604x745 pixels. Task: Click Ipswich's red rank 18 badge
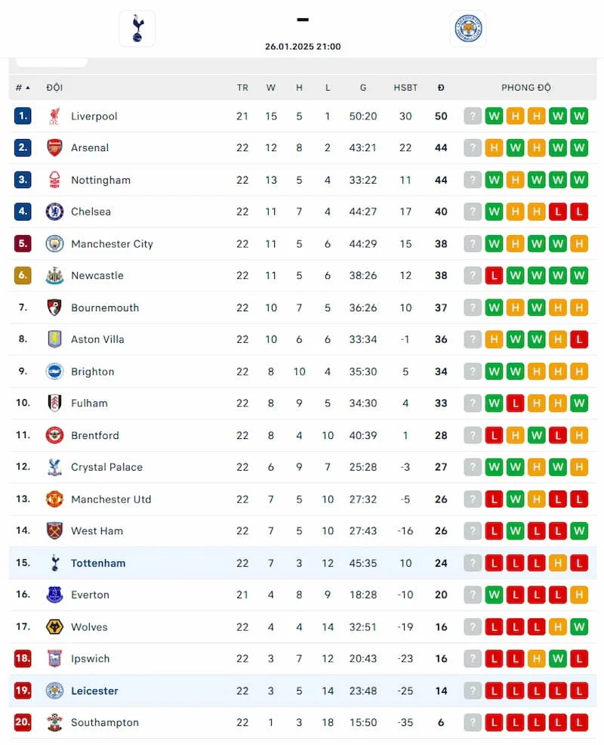23,658
